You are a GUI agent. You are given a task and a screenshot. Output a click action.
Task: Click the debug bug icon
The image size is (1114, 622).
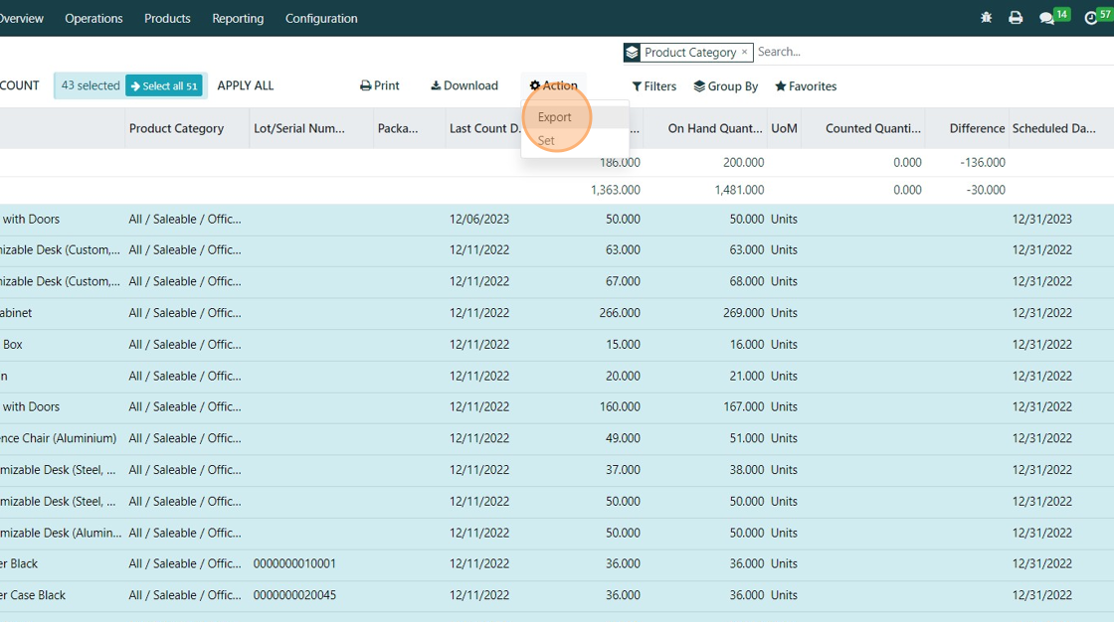[x=986, y=18]
